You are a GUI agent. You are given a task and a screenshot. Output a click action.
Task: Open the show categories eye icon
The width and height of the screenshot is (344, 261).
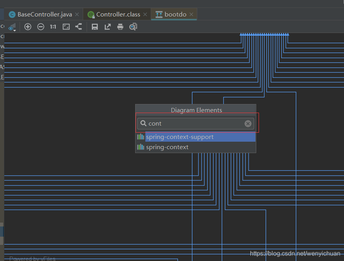tap(12, 27)
